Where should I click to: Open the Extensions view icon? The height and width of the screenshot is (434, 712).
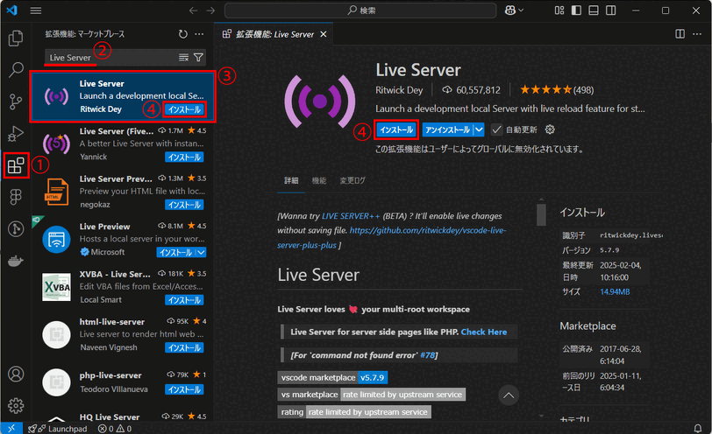click(16, 165)
